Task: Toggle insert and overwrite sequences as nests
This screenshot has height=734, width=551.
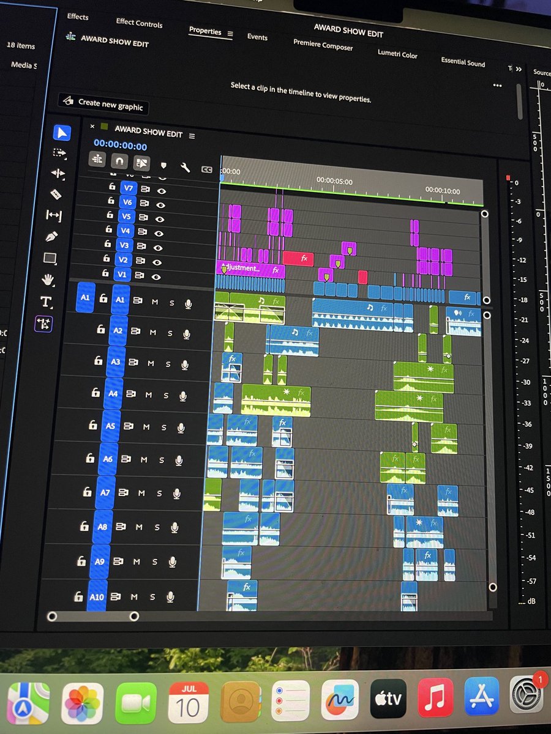Action: pyautogui.click(x=97, y=160)
